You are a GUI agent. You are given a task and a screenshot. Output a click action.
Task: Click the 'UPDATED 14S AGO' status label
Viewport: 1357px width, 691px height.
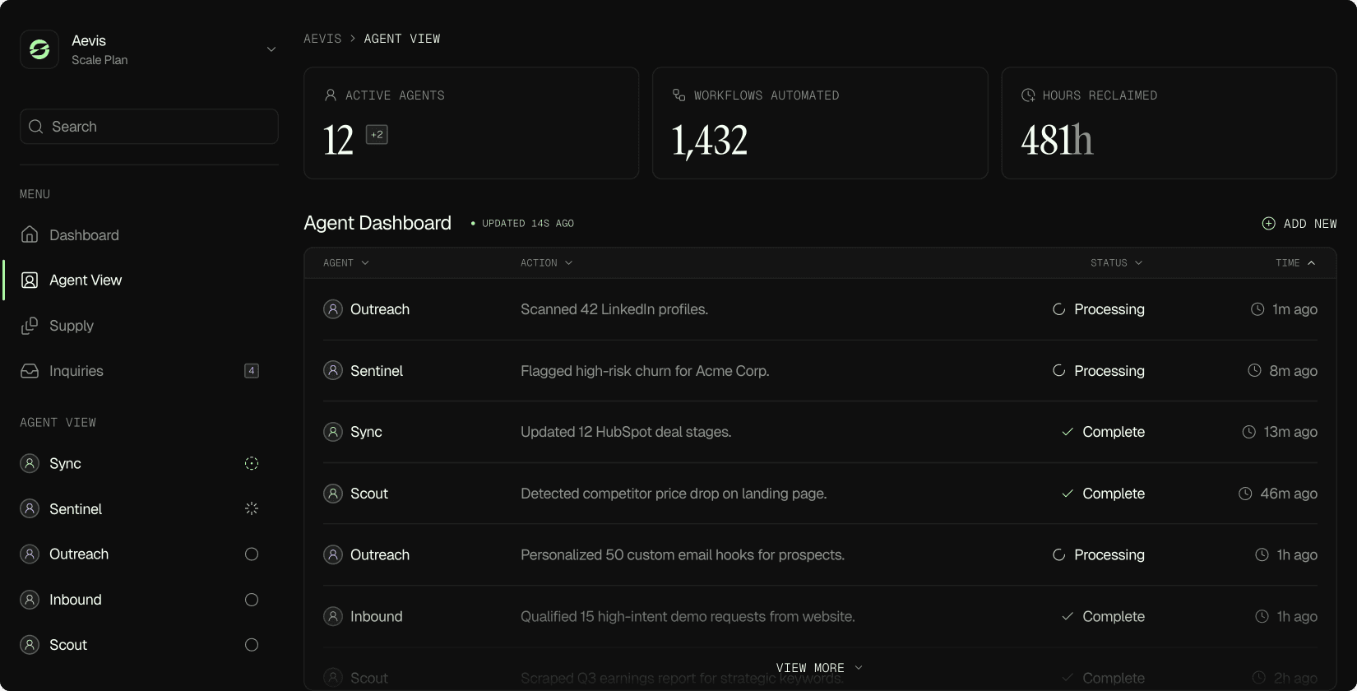click(x=528, y=224)
